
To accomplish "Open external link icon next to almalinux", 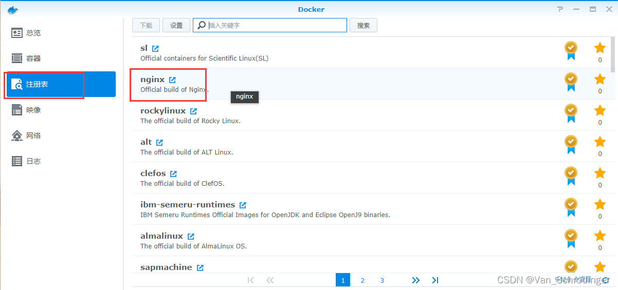I will (191, 237).
